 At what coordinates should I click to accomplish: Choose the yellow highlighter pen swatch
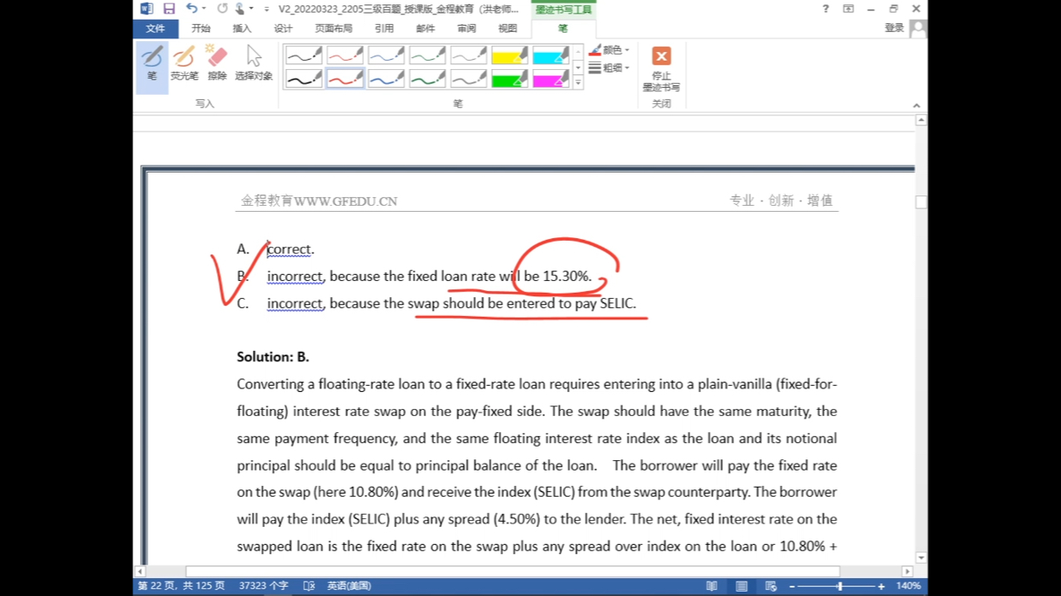pos(509,56)
